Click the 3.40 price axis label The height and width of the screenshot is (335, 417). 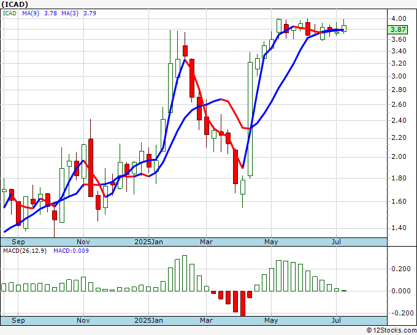click(399, 51)
